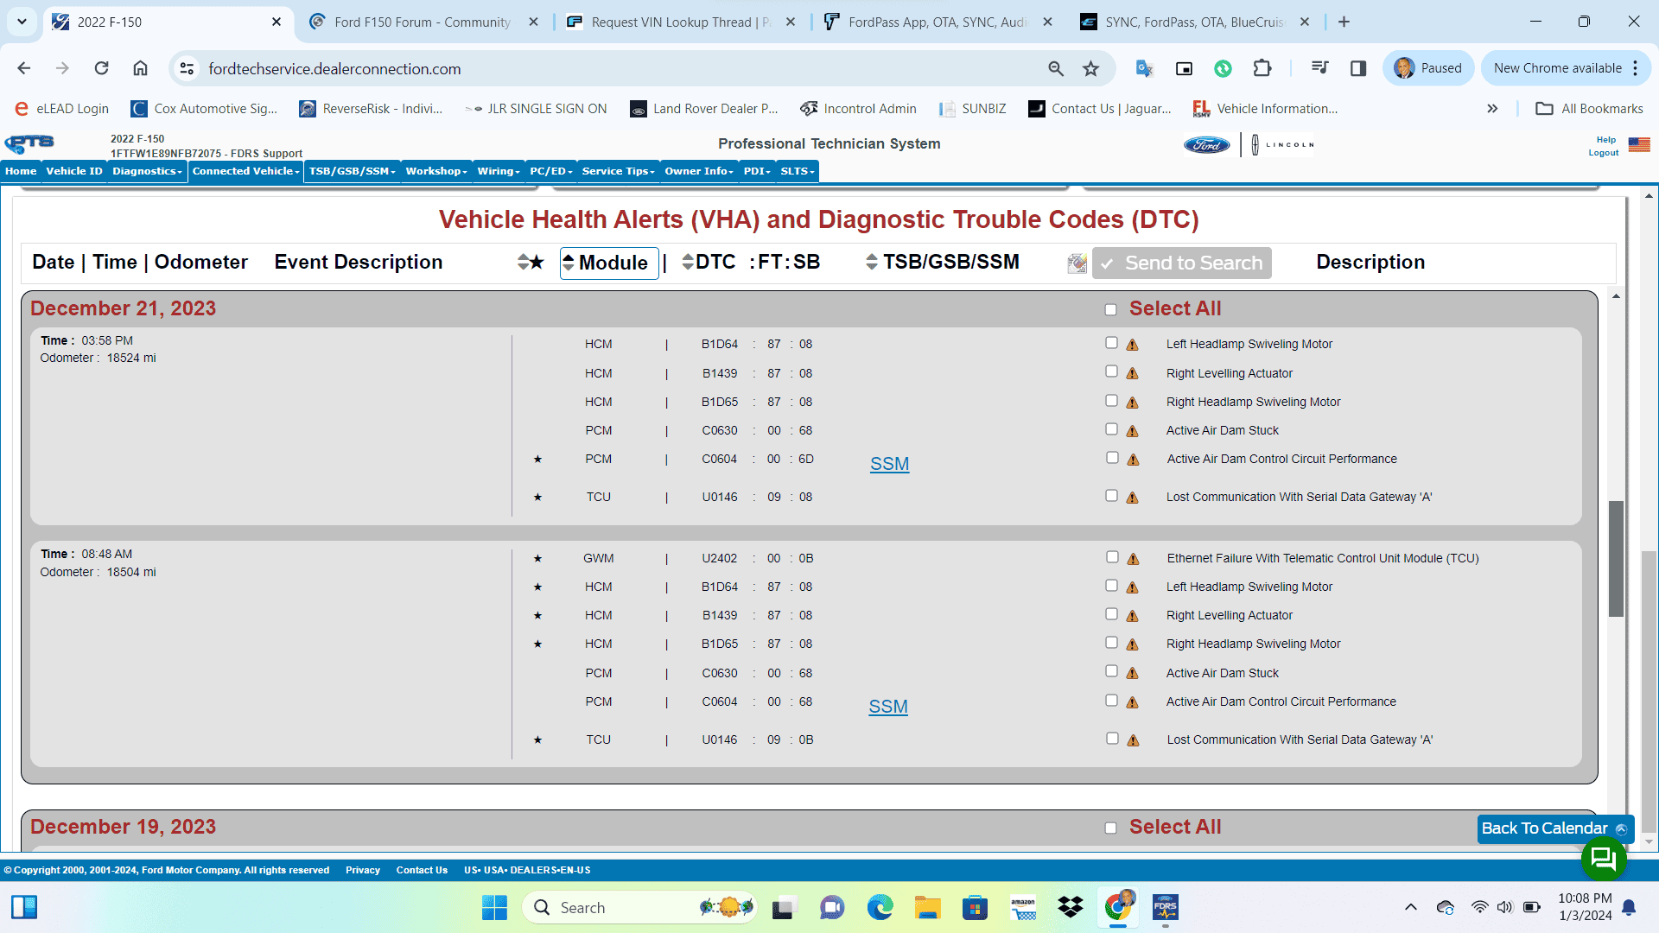
Task: Check Active Air Dam Control Circuit Performance 03:58 PM
Action: tap(1111, 458)
